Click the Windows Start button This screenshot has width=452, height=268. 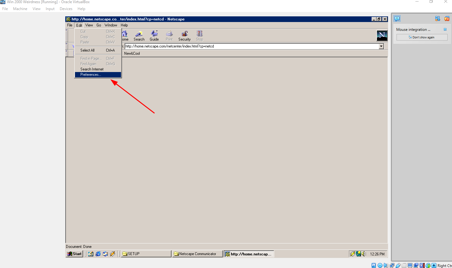[74, 254]
